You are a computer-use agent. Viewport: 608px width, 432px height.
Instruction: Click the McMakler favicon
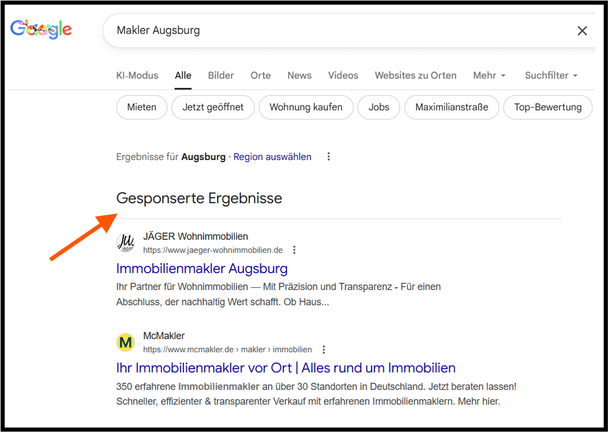[125, 342]
